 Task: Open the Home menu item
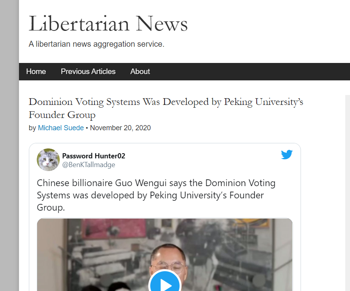point(36,72)
